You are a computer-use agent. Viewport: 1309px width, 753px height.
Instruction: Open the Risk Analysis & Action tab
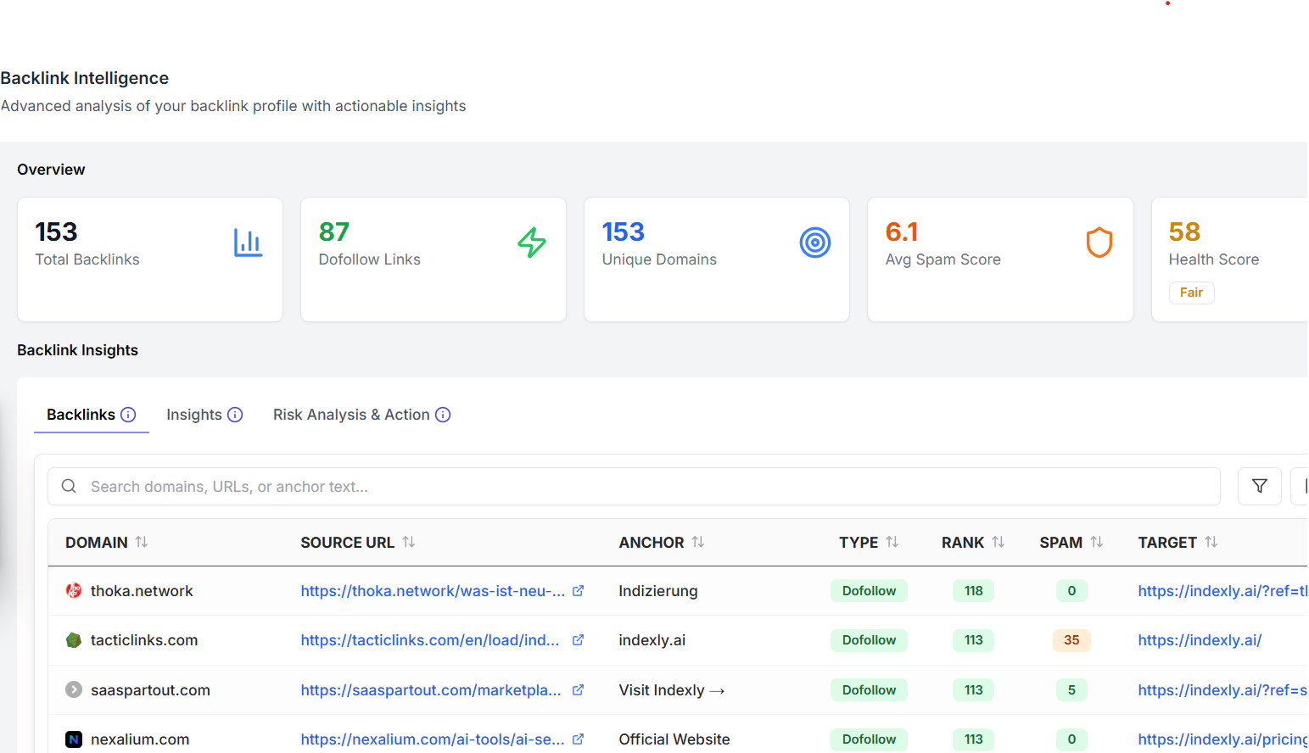pos(361,415)
